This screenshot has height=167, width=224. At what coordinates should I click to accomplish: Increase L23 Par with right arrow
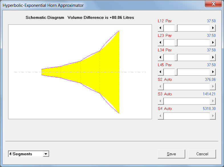213,43
